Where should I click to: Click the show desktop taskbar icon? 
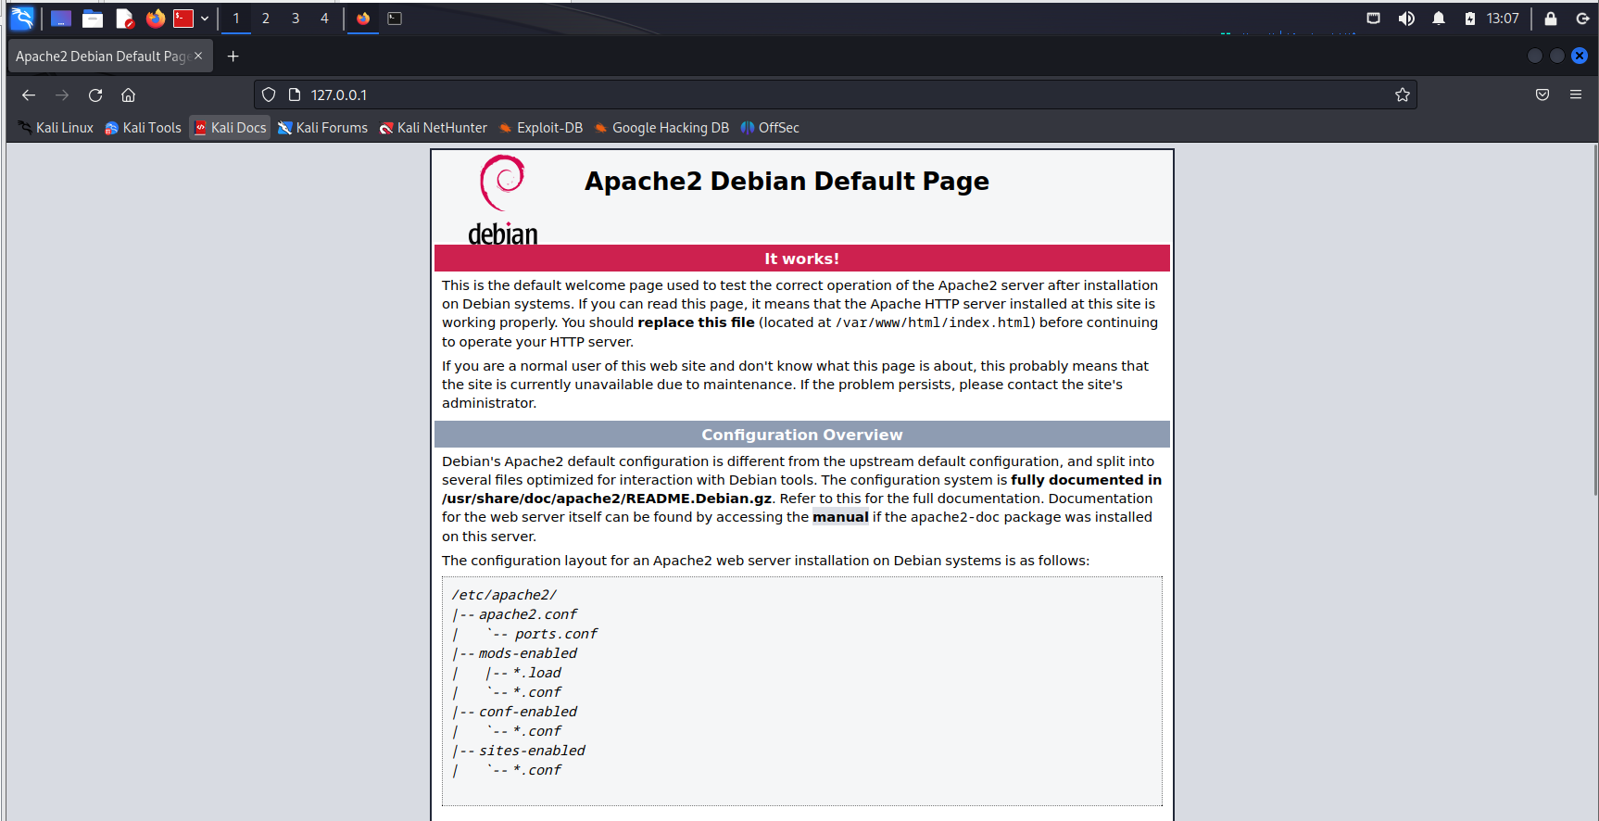[x=61, y=19]
